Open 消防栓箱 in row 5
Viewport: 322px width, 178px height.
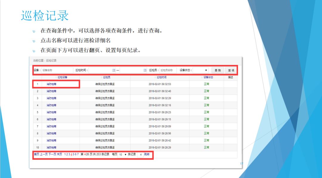(x=51, y=113)
